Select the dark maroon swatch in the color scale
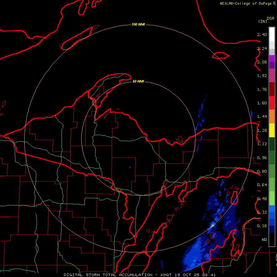The width and height of the screenshot is (277, 277). click(272, 89)
